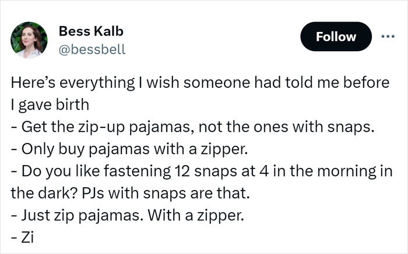Click the Follow button
The width and height of the screenshot is (408, 254).
coord(336,37)
